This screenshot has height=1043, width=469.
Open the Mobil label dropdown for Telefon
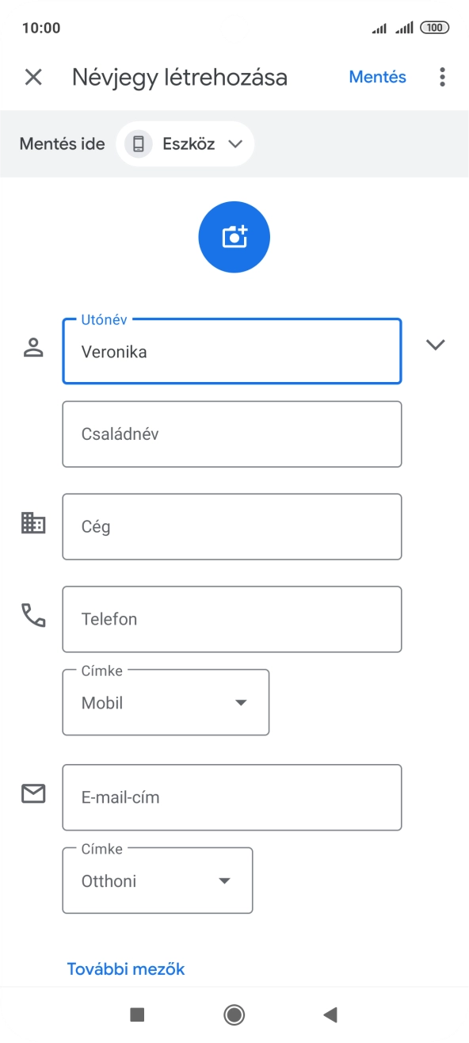click(239, 701)
